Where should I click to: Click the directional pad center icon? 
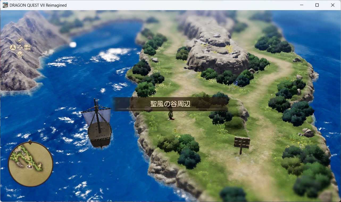pos(20,48)
